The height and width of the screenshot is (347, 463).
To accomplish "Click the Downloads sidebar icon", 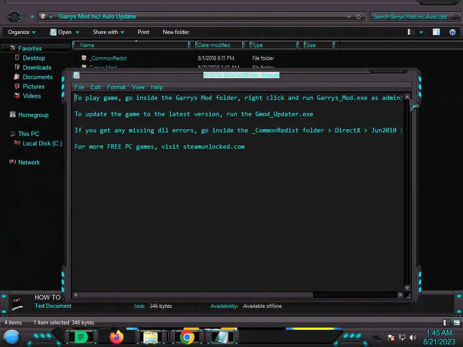I will 17,67.
